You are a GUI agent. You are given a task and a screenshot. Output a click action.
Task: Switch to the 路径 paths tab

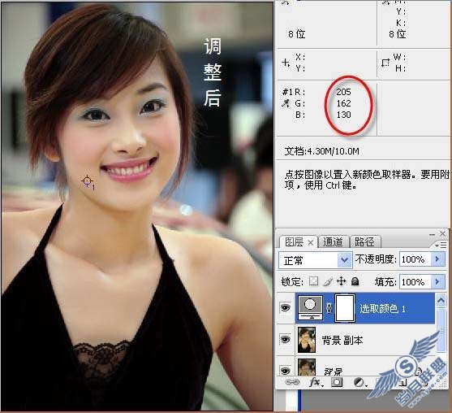tap(364, 241)
